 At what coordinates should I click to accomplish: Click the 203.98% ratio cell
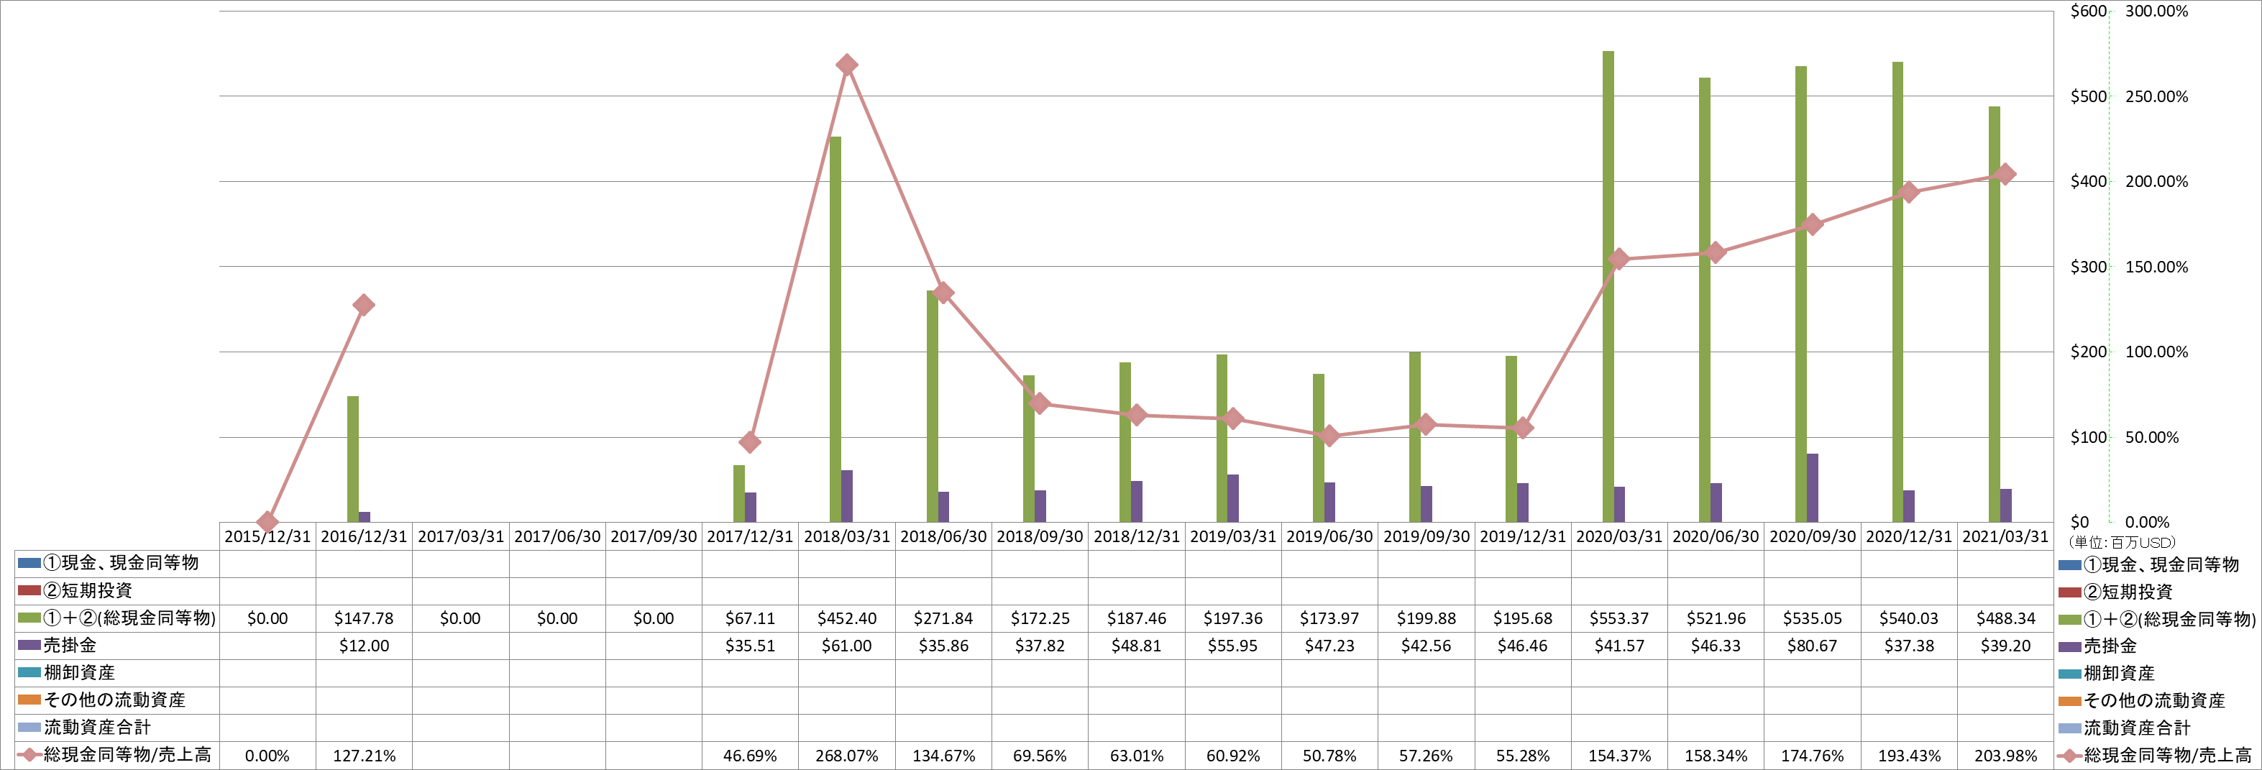tap(2005, 755)
